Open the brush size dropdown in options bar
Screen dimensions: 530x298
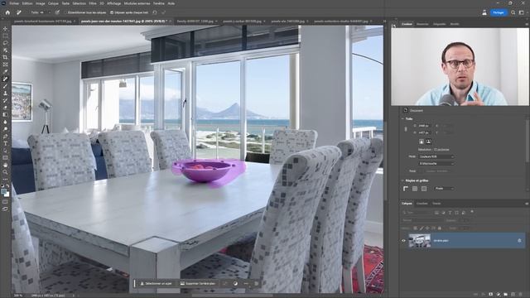50,12
